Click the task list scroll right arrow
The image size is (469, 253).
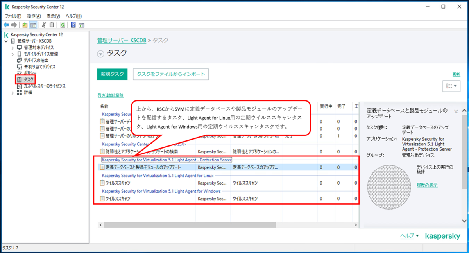(x=356, y=225)
